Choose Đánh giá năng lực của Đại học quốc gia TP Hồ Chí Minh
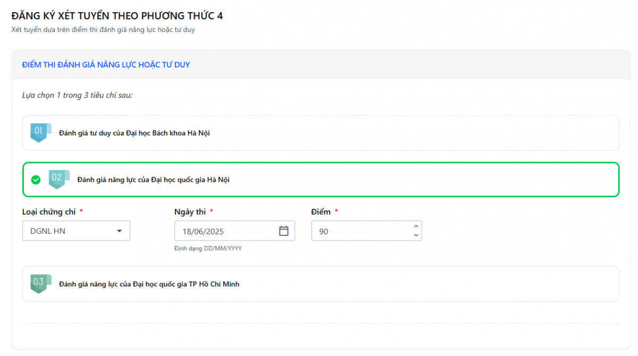Screen dimensions: 638x356 [x=321, y=284]
